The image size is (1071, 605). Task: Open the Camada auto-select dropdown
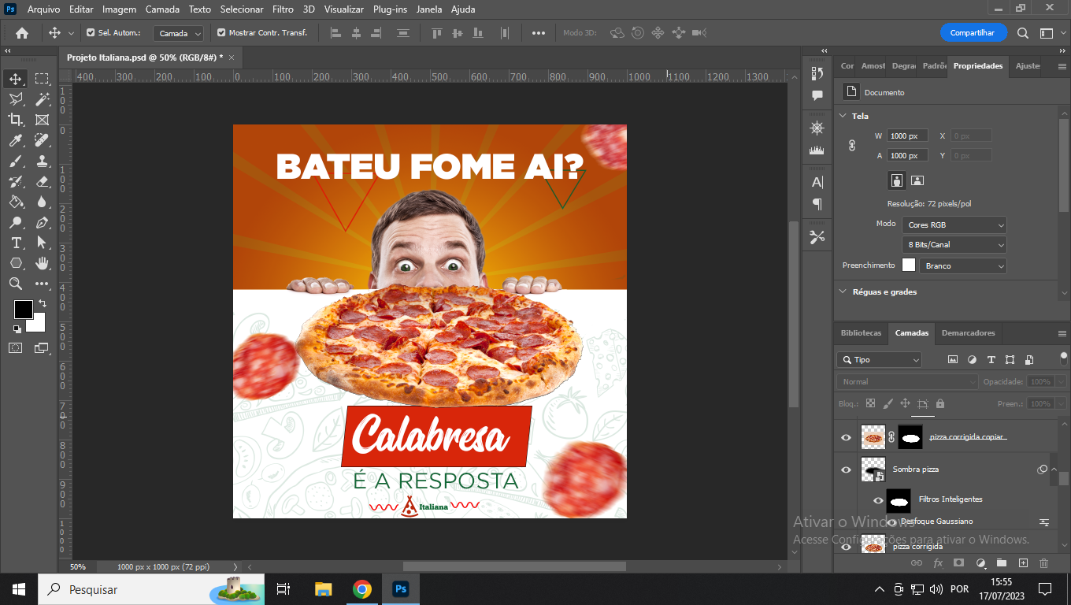(x=179, y=33)
